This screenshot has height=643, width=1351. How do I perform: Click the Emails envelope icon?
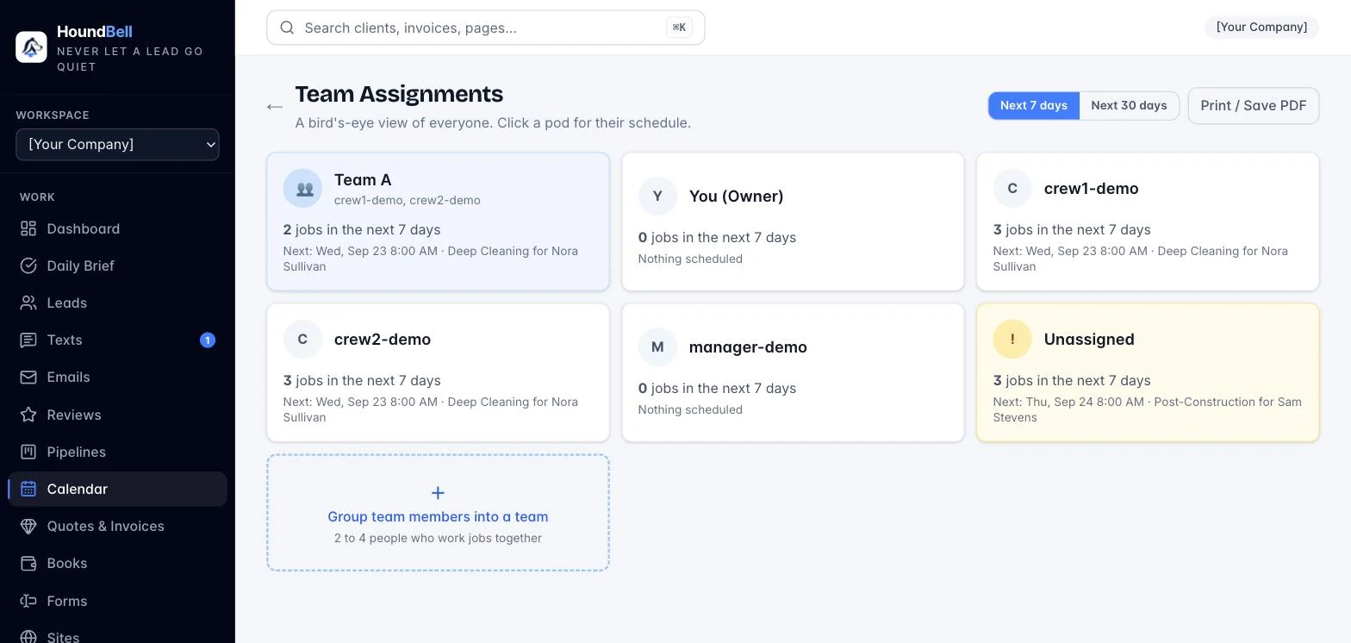click(x=28, y=377)
